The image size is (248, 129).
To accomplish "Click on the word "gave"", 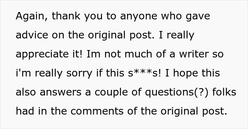I will [x=198, y=17].
